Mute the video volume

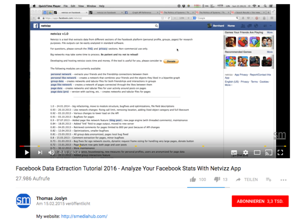pos(51,152)
